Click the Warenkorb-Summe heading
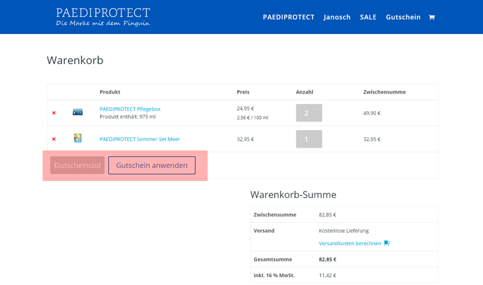The width and height of the screenshot is (483, 285). [293, 195]
